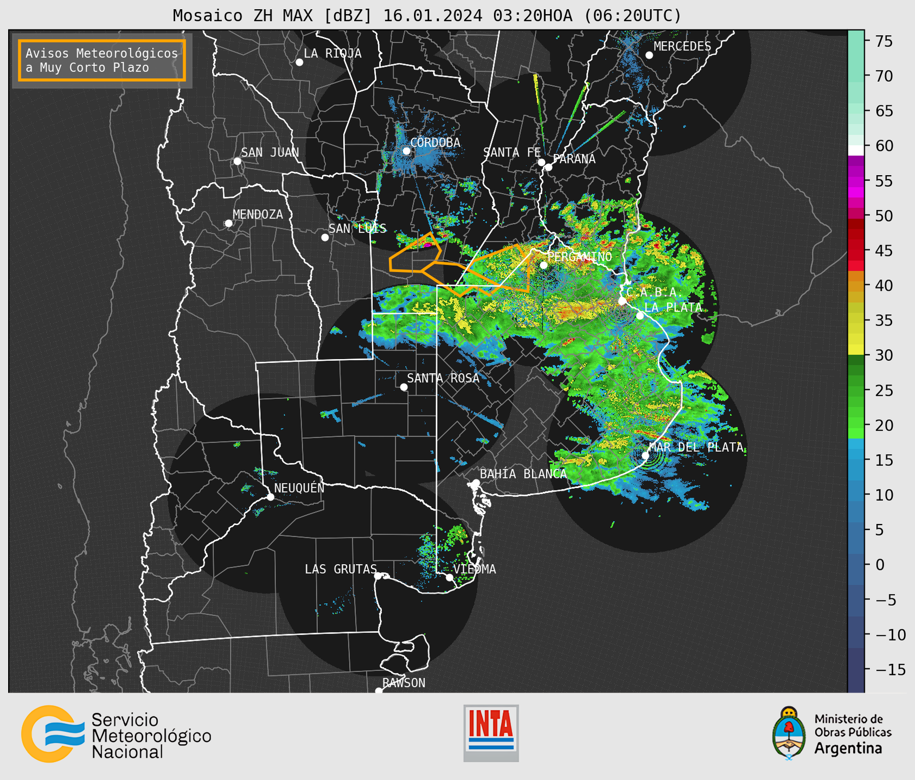Screen dimensions: 915x780
Task: Click the 45 dBZ red band on the scale
Action: tap(856, 251)
